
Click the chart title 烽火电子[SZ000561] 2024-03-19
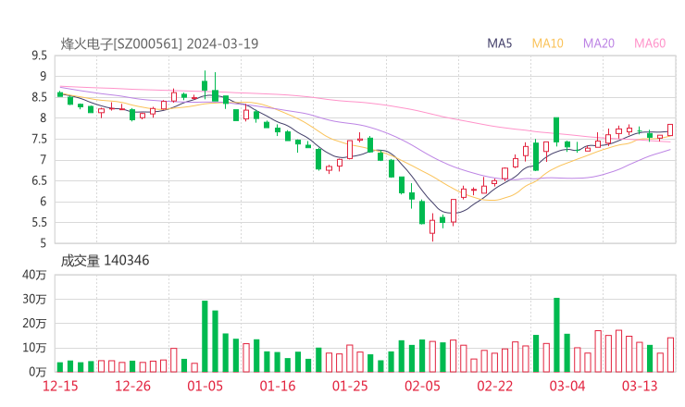click(159, 43)
